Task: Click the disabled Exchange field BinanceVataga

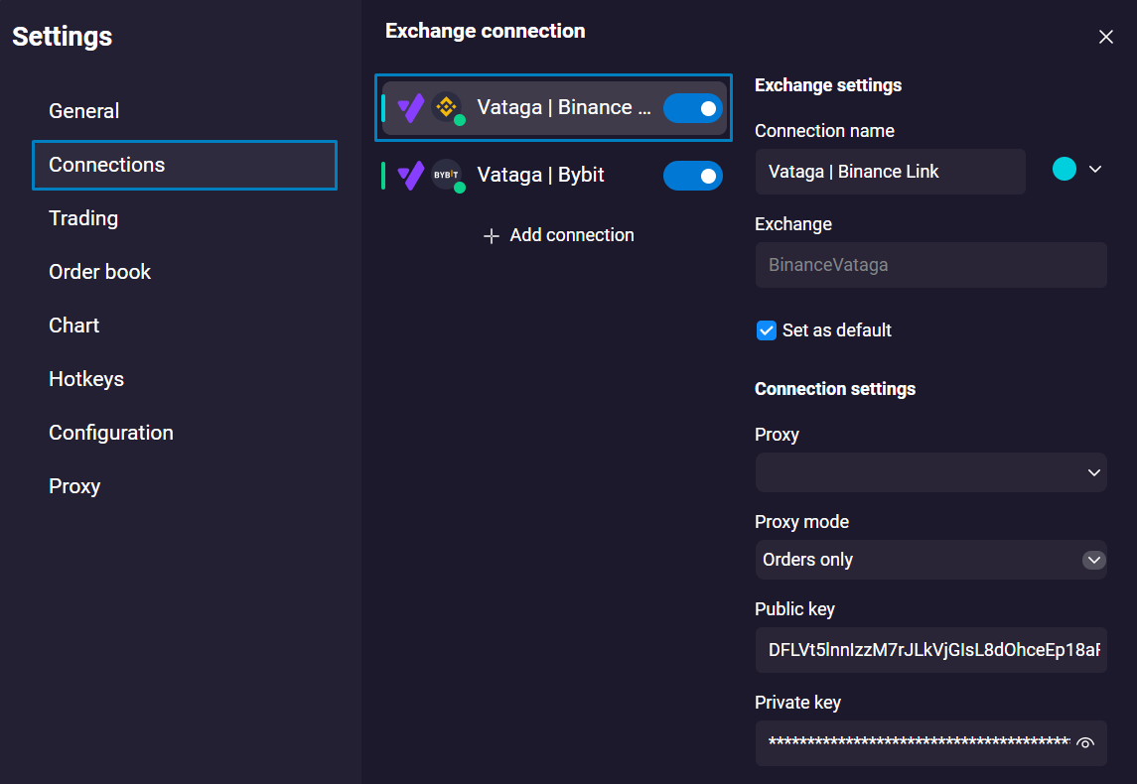Action: 931,265
